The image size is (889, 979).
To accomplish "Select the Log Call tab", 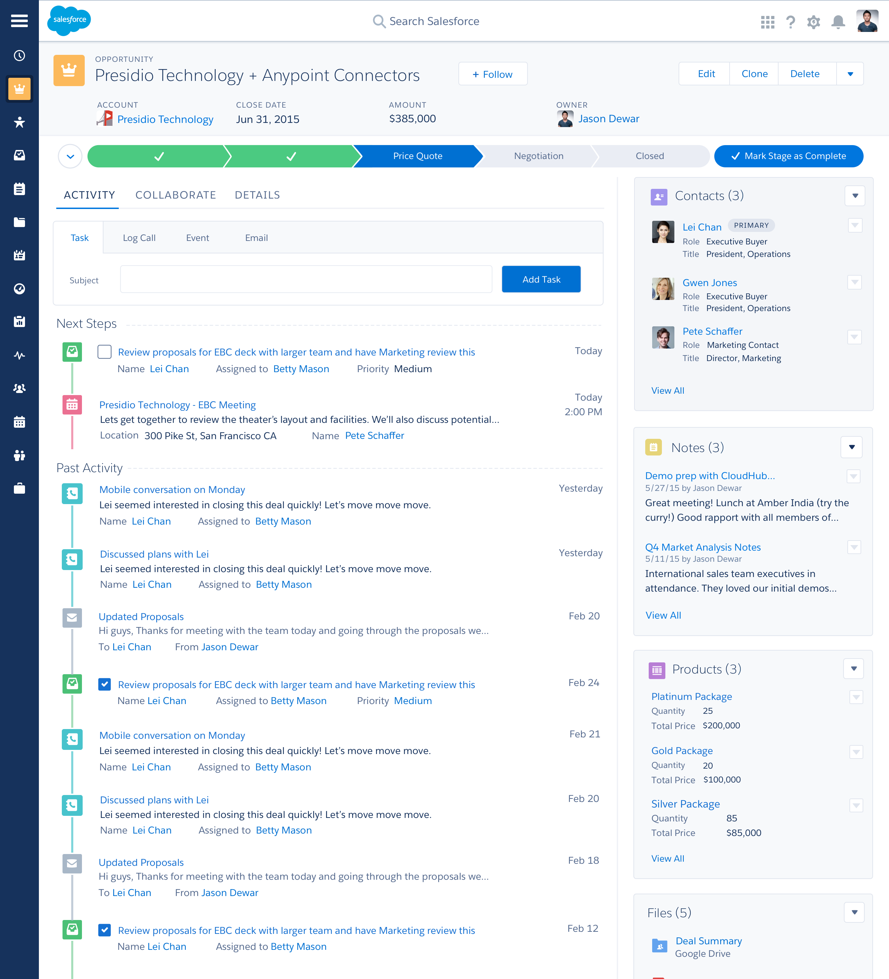I will (x=139, y=238).
